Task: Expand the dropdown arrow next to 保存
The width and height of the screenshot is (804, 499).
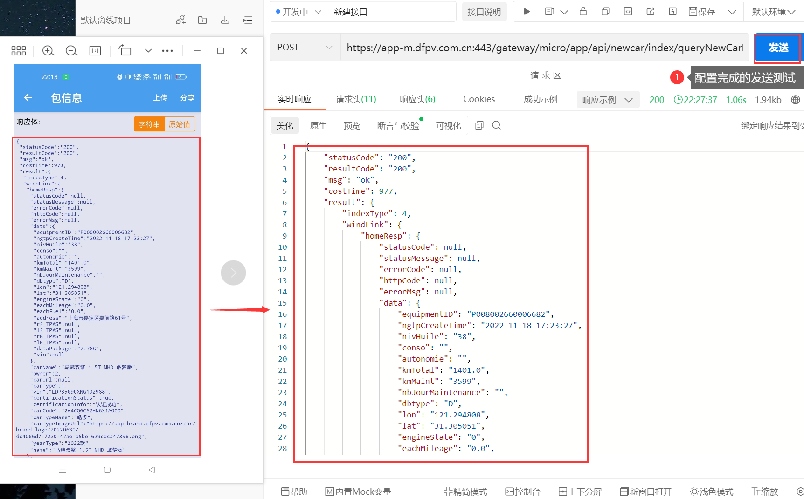Action: (x=732, y=12)
